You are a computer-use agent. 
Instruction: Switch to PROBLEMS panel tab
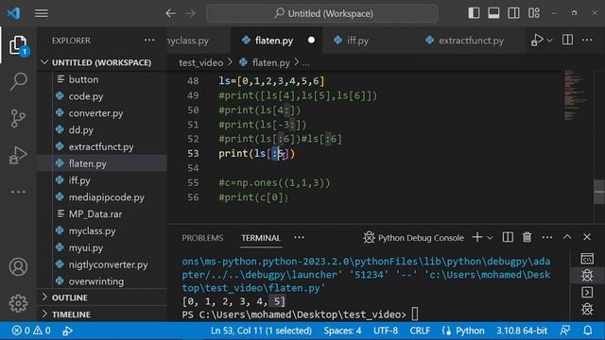click(202, 238)
